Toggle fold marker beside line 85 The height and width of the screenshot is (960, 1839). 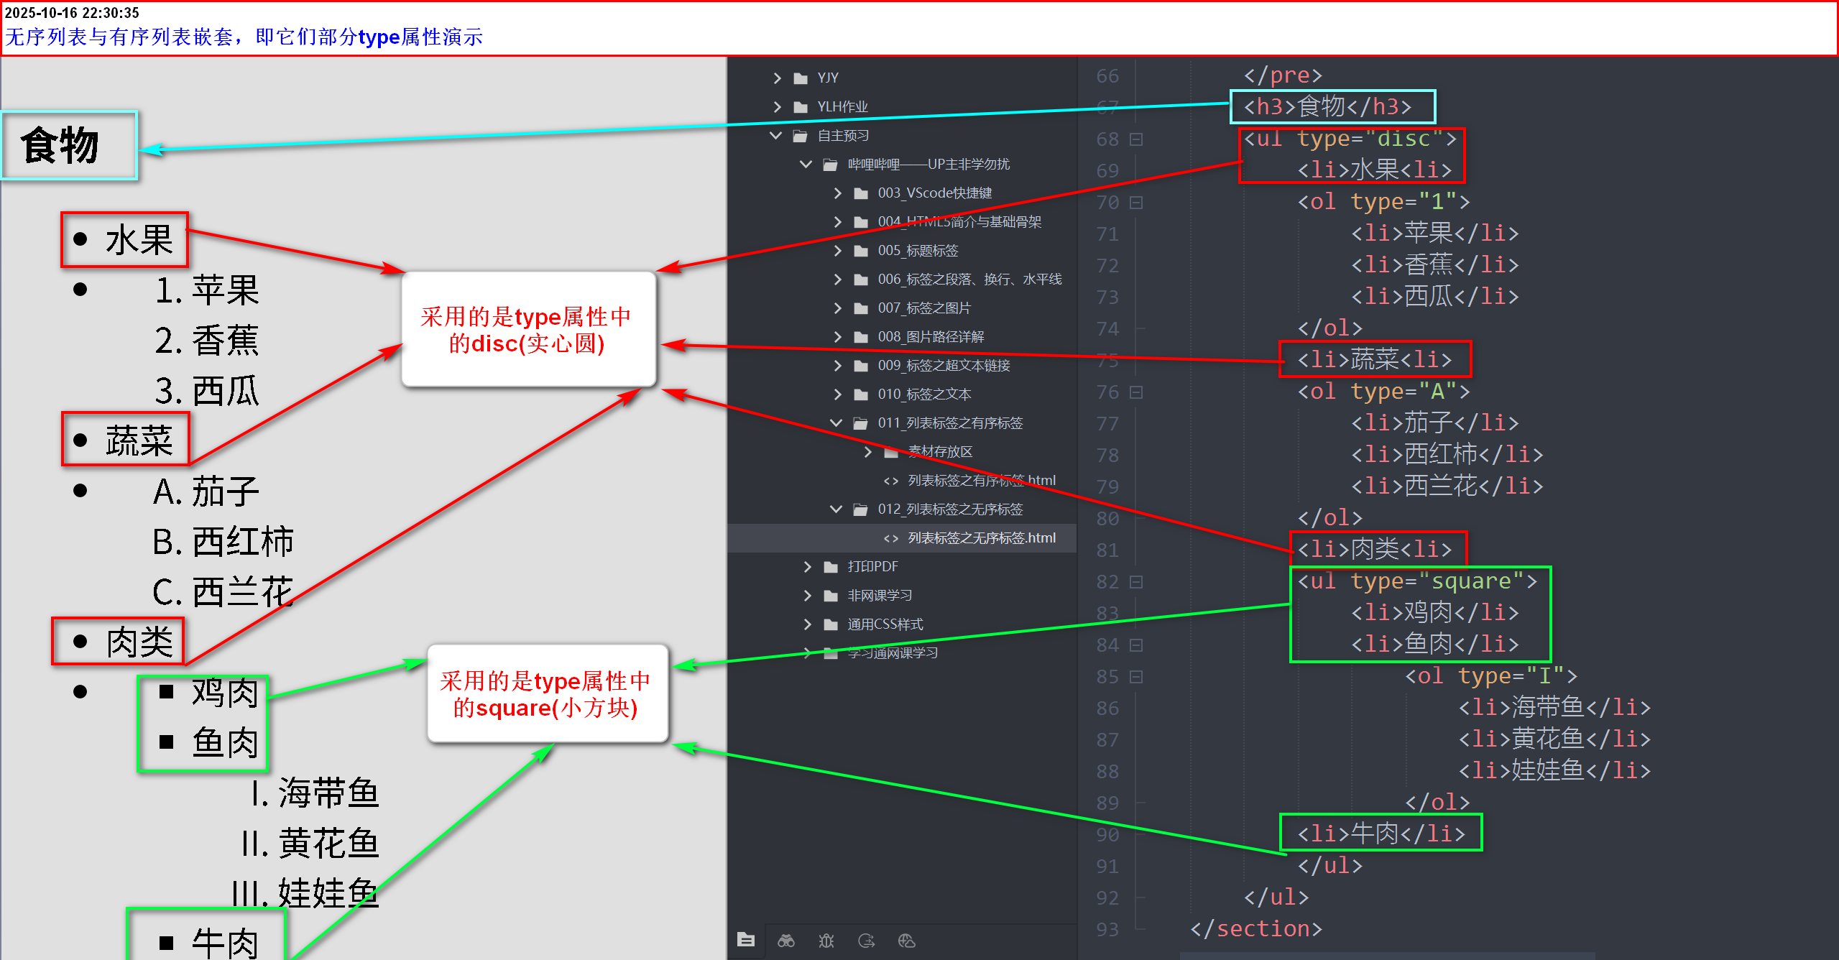click(x=1136, y=677)
